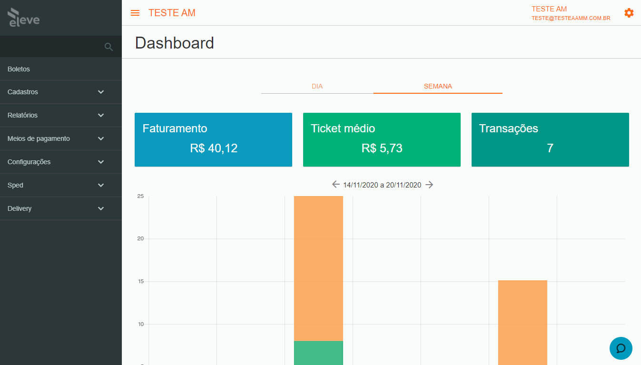Expand the Relatórios menu chevron
Viewport: 641px width, 365px height.
[x=101, y=115]
